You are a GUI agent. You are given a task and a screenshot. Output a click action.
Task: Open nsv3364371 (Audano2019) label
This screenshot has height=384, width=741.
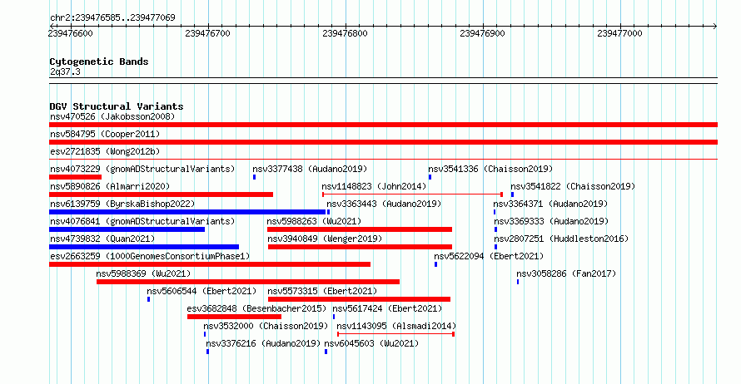click(x=550, y=204)
